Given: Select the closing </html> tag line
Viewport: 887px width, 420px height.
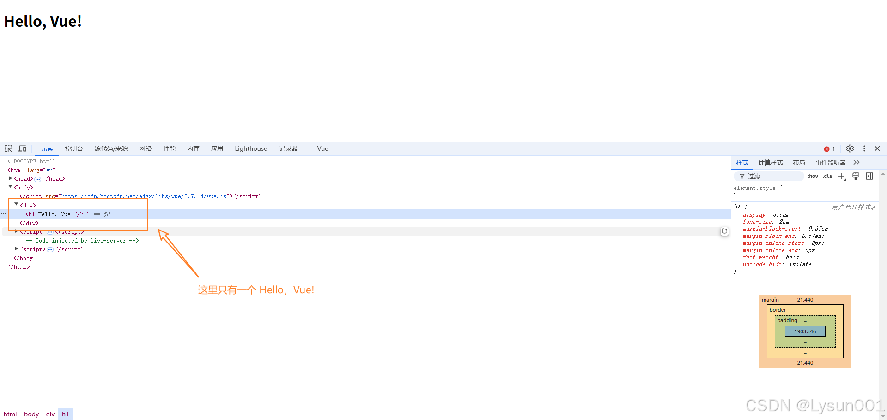Looking at the screenshot, I should [18, 267].
